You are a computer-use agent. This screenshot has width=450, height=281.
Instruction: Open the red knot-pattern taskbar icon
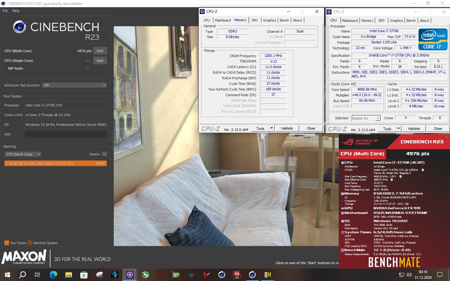tap(161, 275)
